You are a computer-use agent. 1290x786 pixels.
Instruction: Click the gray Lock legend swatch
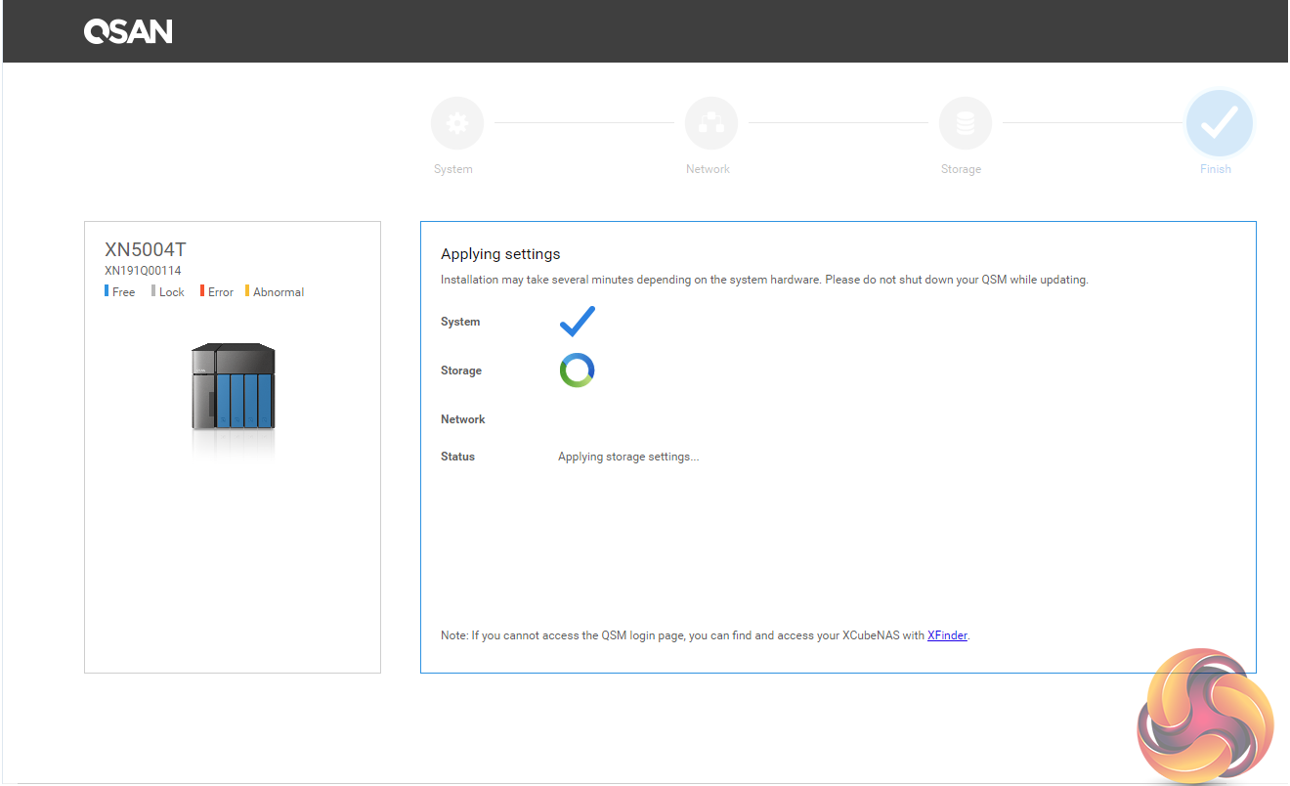click(153, 291)
